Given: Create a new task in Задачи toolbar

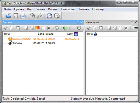Looking at the screenshot, I should point(26,28).
